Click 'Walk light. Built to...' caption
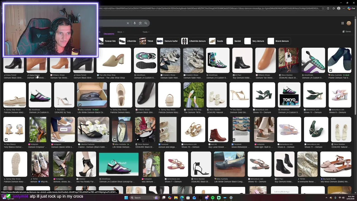357x201 pixels. [263, 147]
